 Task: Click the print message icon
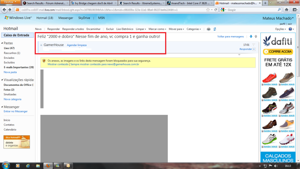click(209, 29)
